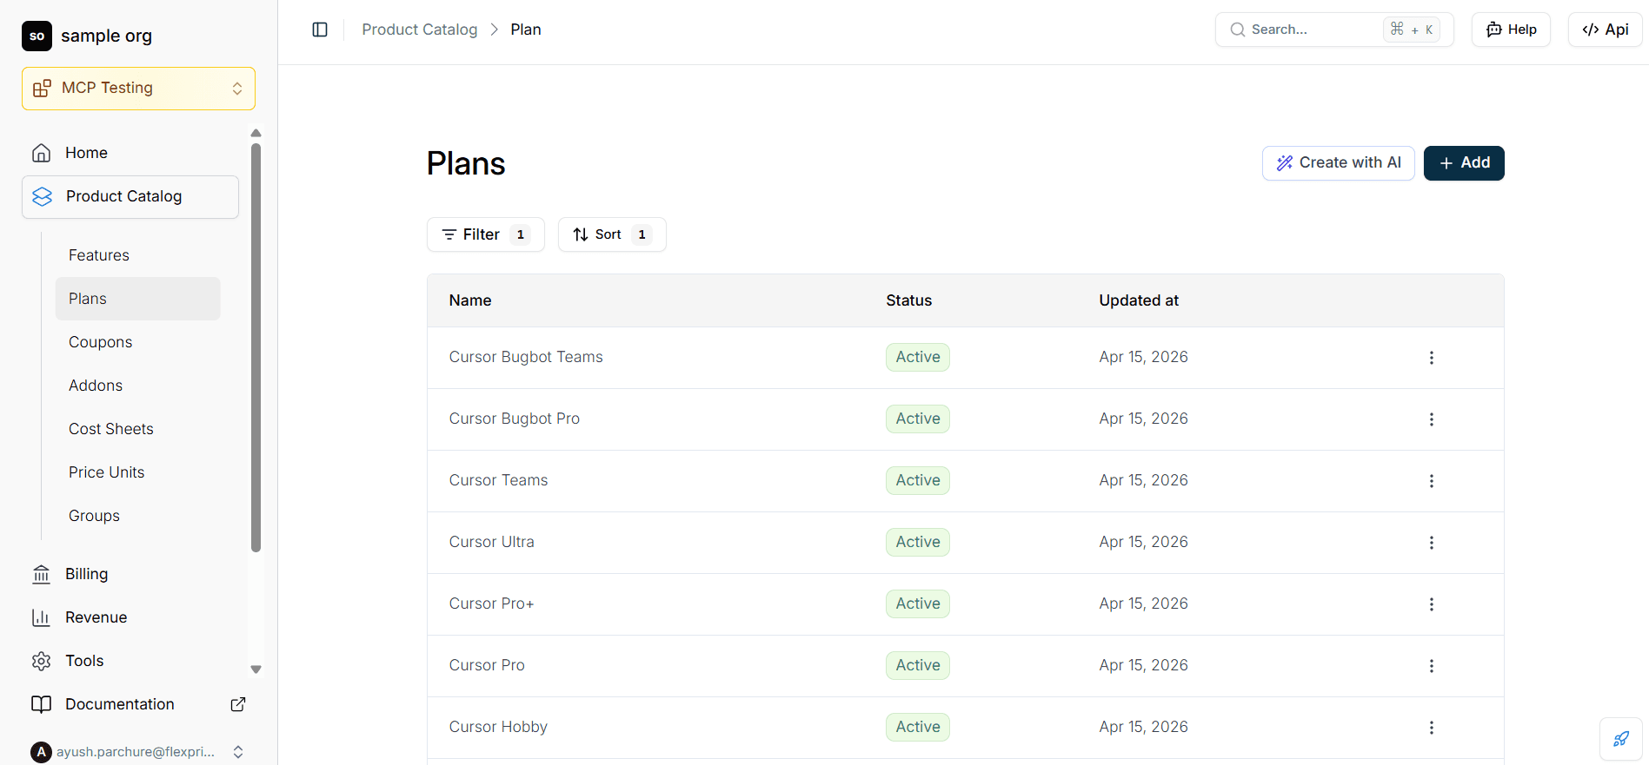Click the Cursor Bugbot Pro plan name

tap(515, 419)
